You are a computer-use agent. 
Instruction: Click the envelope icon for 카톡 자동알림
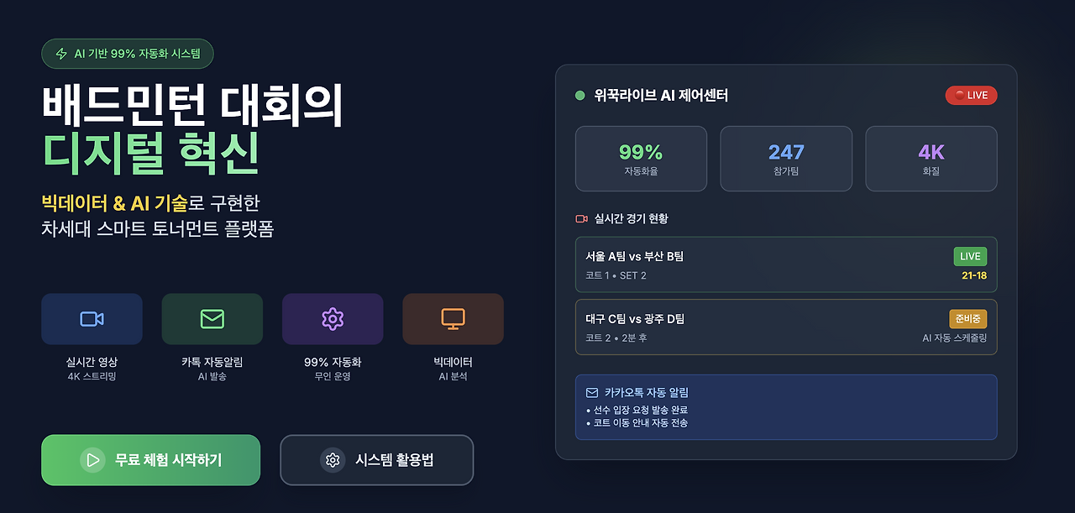(212, 318)
